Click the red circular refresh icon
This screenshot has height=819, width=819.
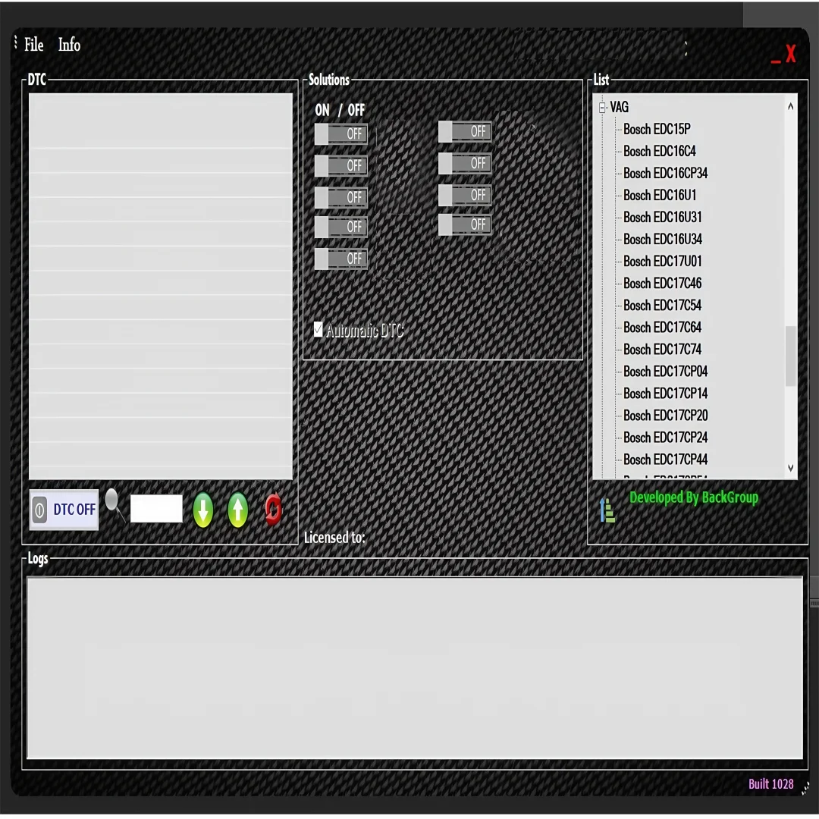[x=272, y=510]
